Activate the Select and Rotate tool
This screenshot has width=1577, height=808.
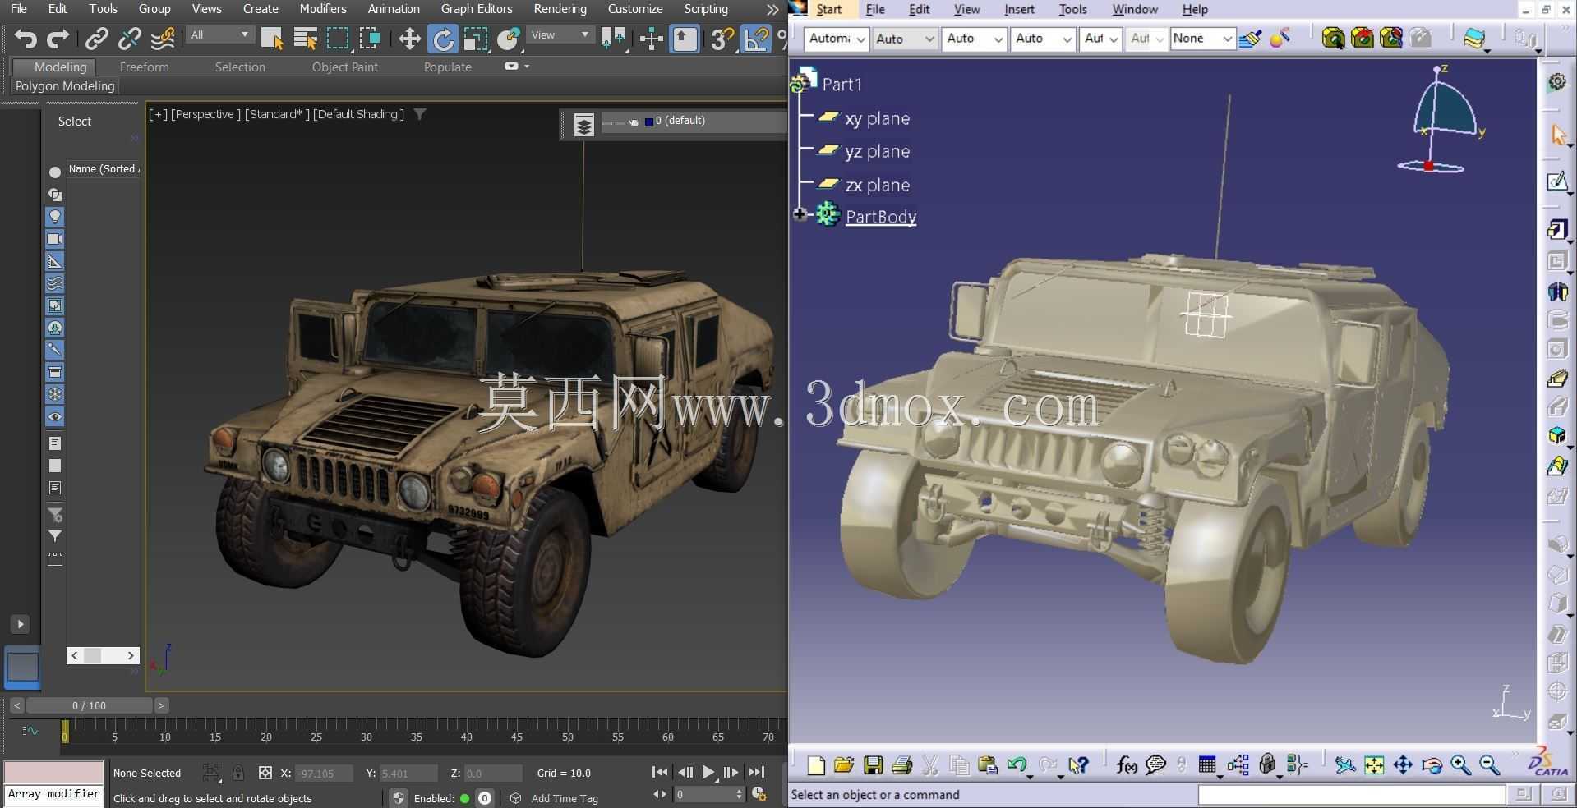pos(443,39)
